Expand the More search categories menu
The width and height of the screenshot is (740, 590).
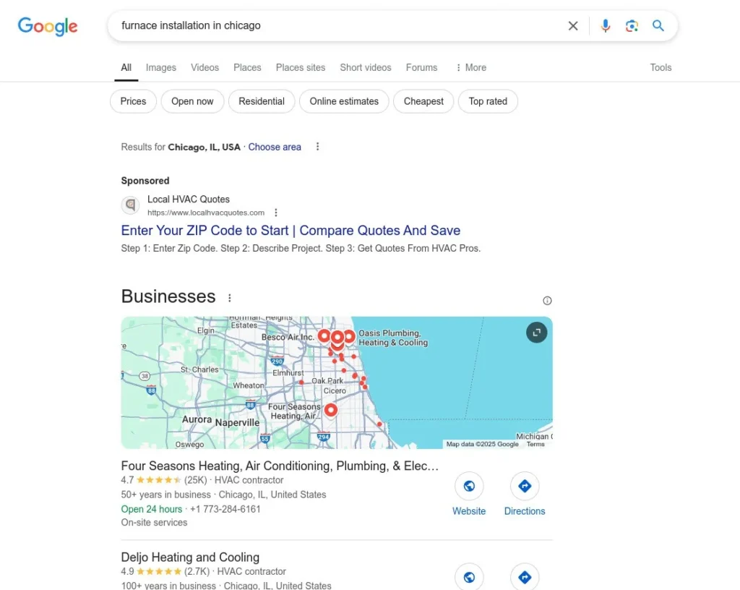pyautogui.click(x=470, y=67)
